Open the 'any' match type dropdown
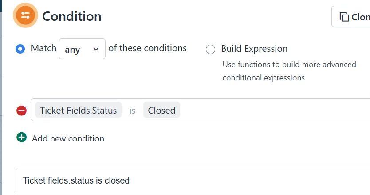The width and height of the screenshot is (370, 195). point(82,49)
